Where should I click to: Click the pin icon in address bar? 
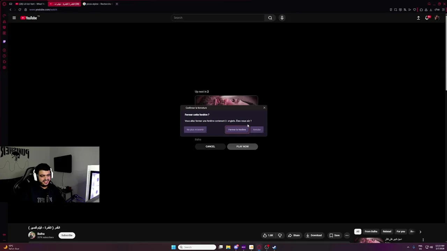391,9
